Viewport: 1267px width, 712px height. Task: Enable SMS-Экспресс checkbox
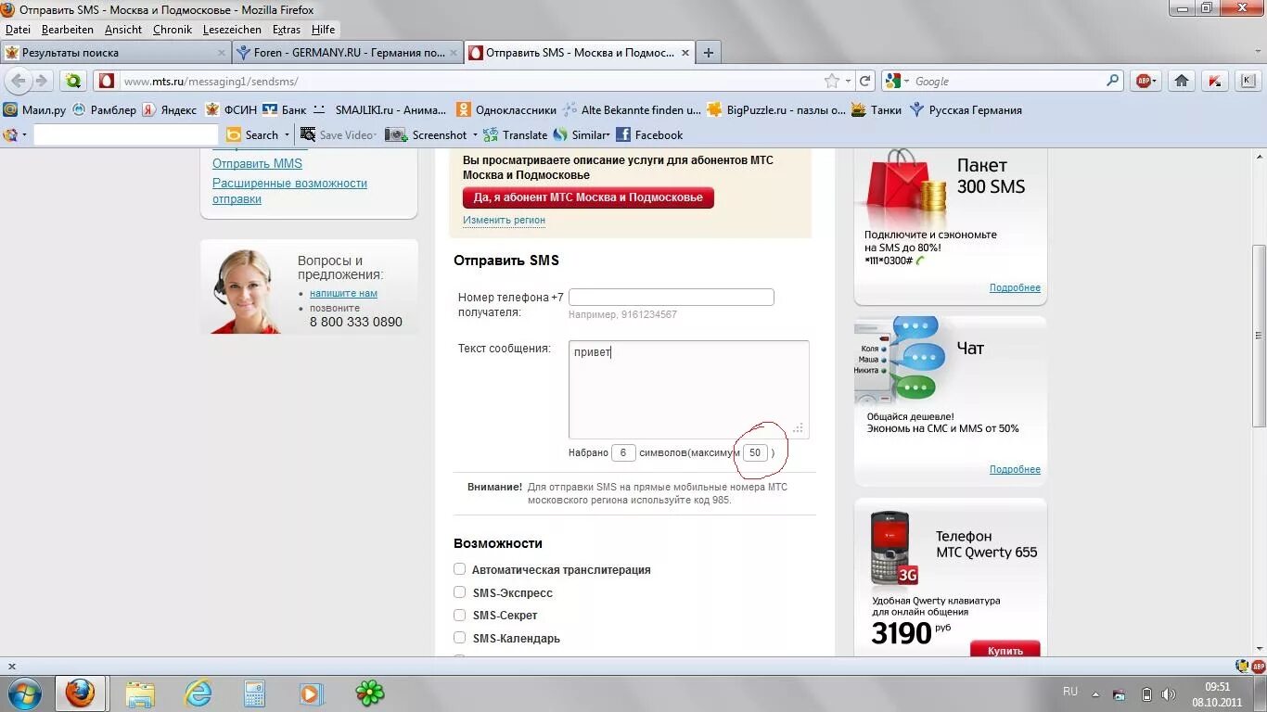(459, 591)
